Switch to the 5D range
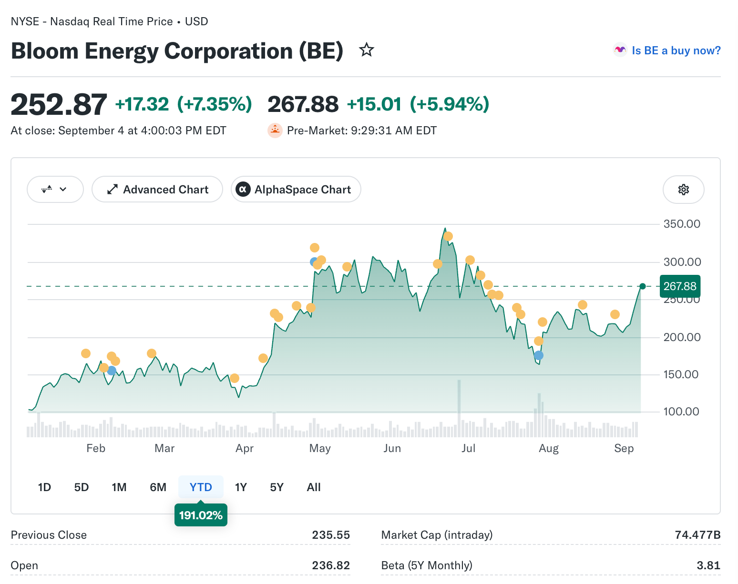Viewport: 738px width, 584px height. coord(82,487)
